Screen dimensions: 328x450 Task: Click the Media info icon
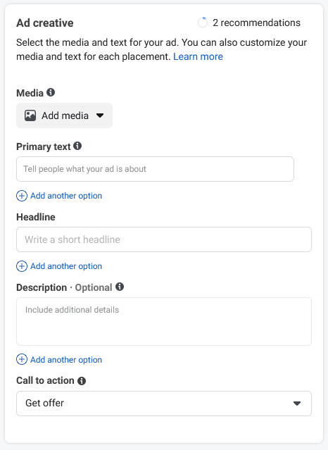click(51, 92)
